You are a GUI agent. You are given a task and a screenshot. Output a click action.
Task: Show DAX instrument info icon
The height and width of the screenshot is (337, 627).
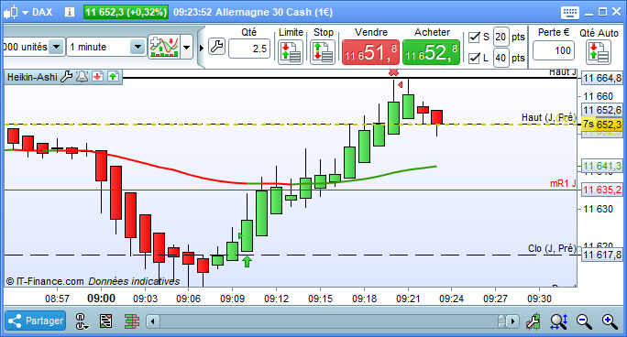click(70, 12)
